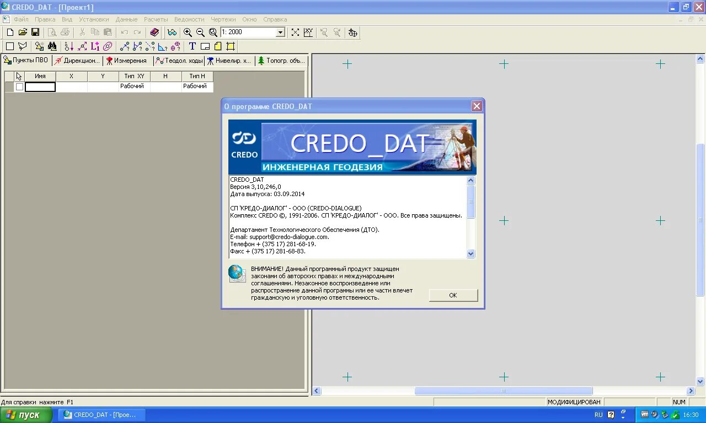Click the zoom window magnifier icon
Image resolution: width=706 pixels, height=423 pixels.
click(x=213, y=32)
